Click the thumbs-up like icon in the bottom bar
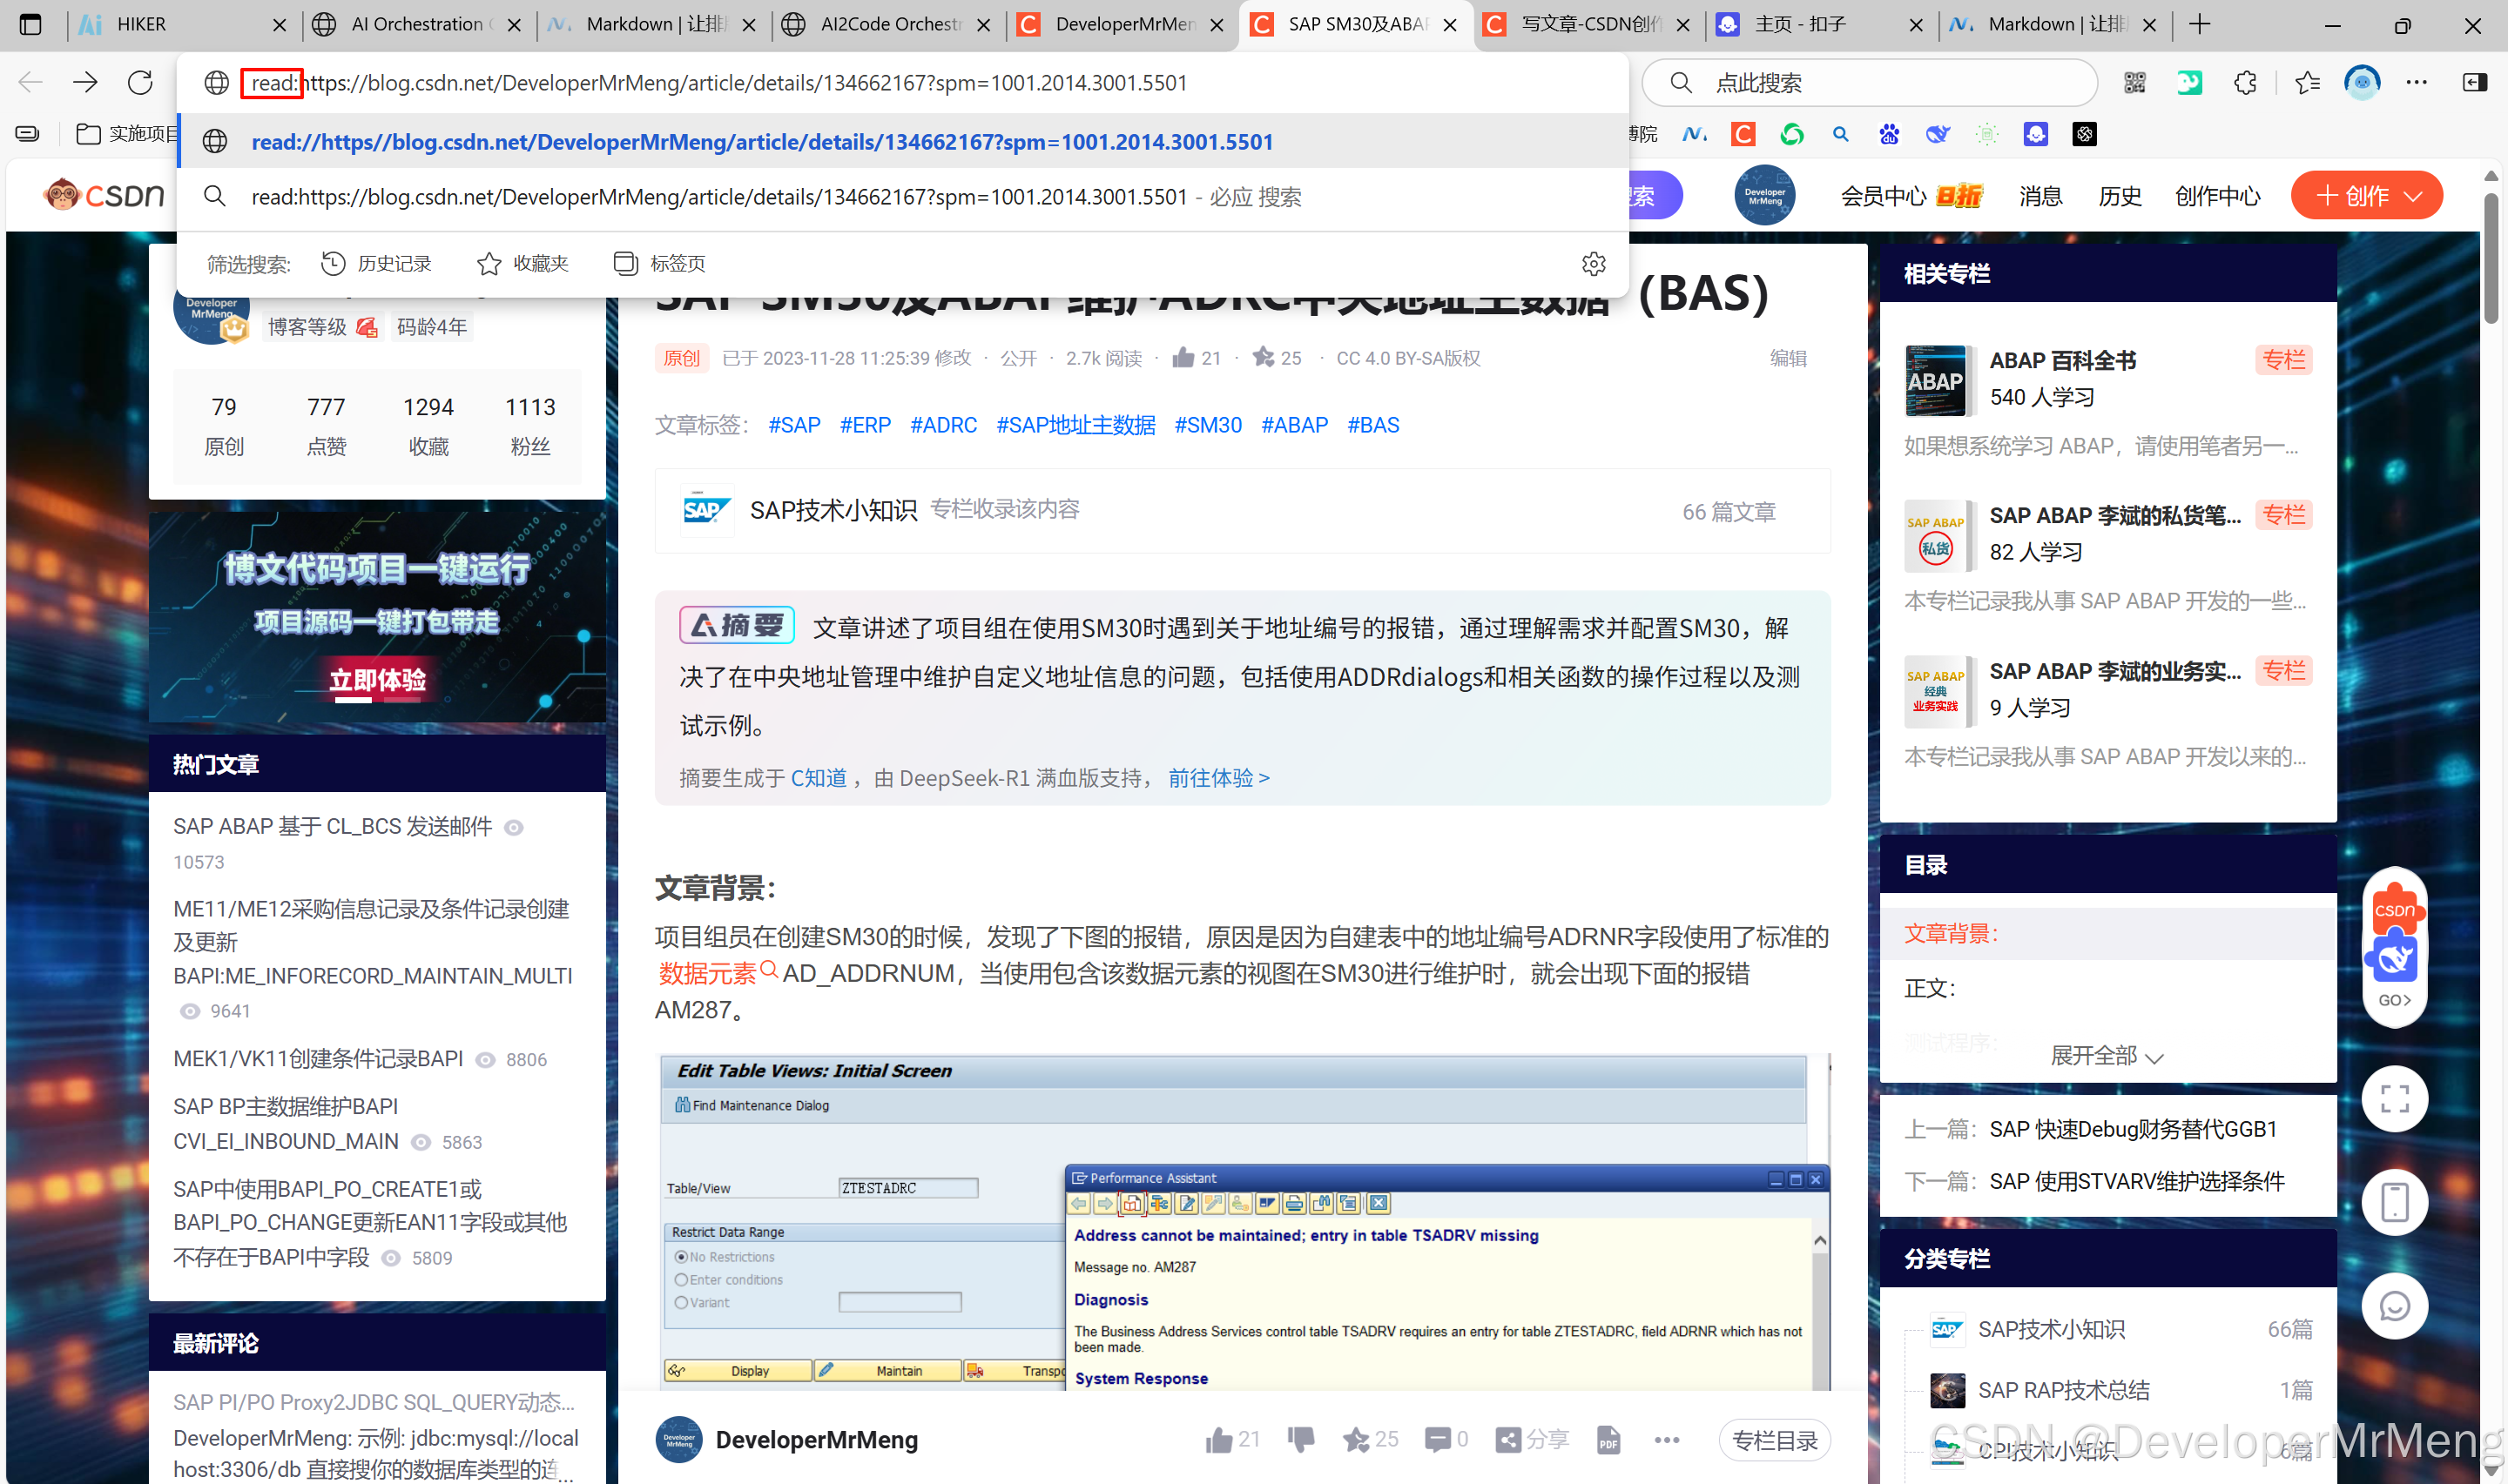The image size is (2508, 1484). pos(1218,1440)
